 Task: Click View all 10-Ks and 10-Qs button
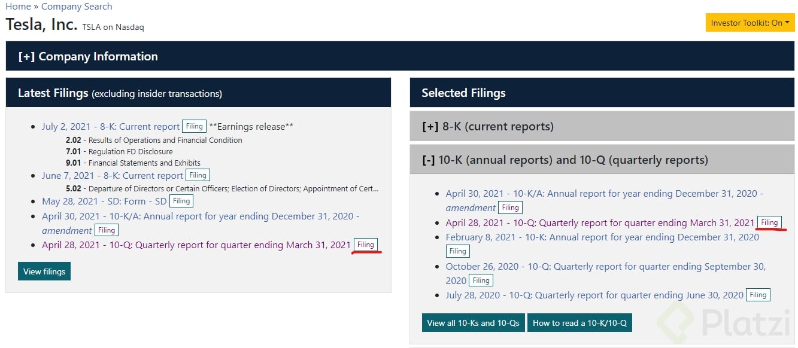473,323
